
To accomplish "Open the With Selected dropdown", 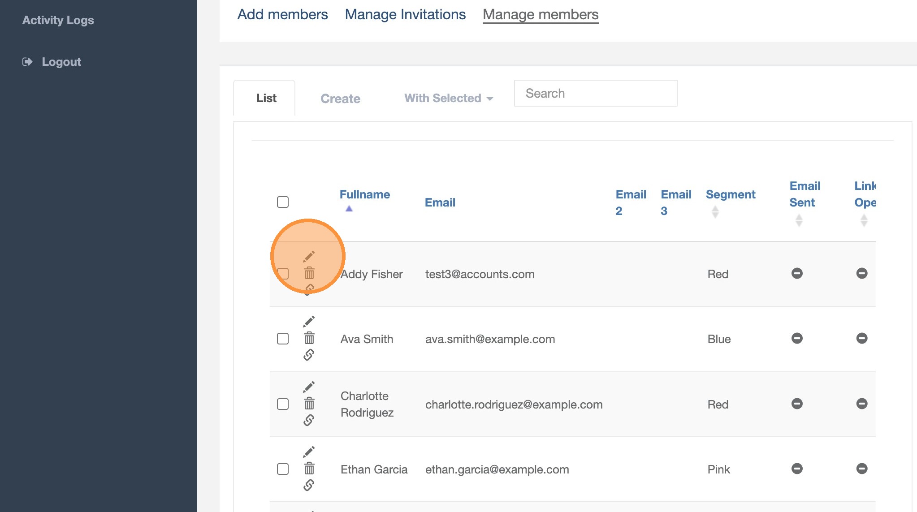I will point(448,98).
